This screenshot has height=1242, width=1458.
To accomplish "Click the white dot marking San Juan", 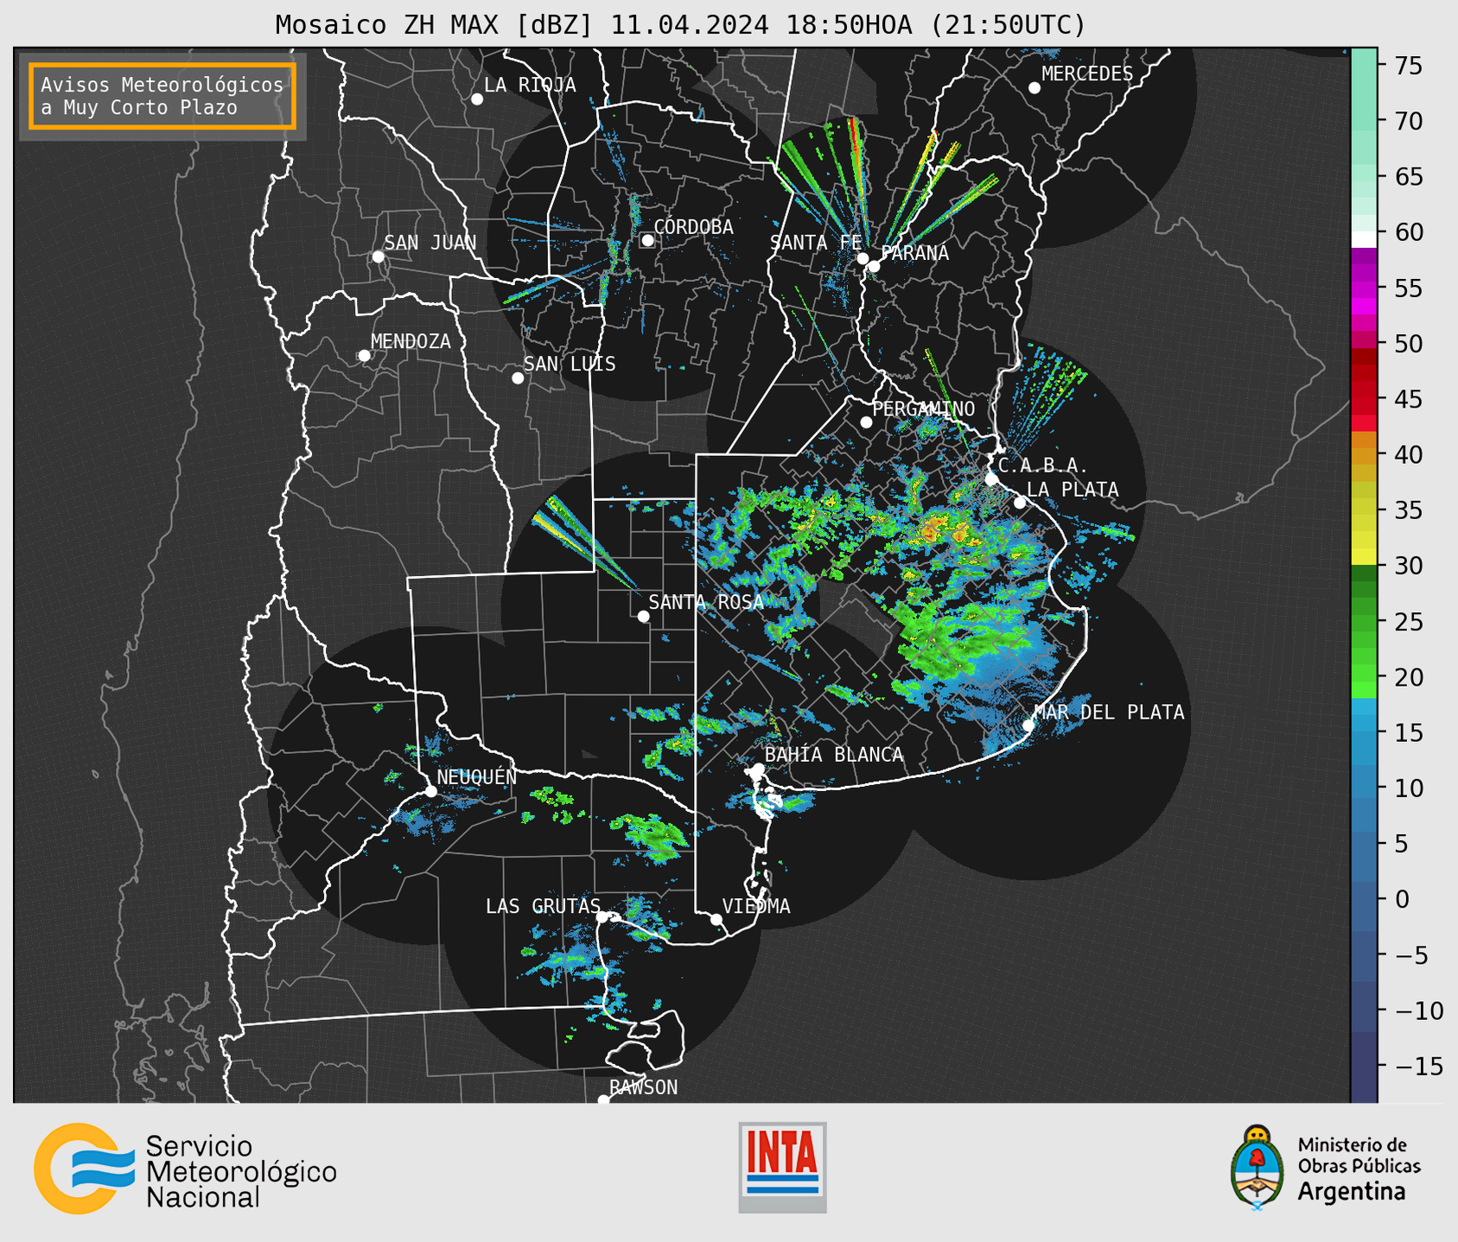I will click(x=378, y=257).
